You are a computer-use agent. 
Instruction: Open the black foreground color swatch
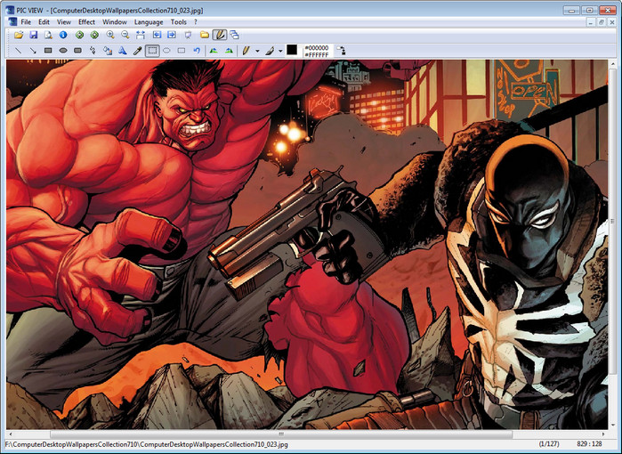pyautogui.click(x=292, y=50)
